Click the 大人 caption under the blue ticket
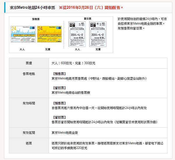 click(22, 49)
